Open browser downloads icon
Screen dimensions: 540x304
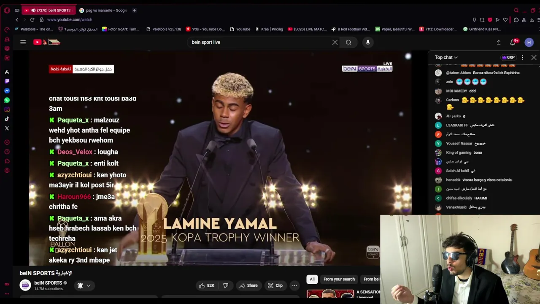point(532,20)
